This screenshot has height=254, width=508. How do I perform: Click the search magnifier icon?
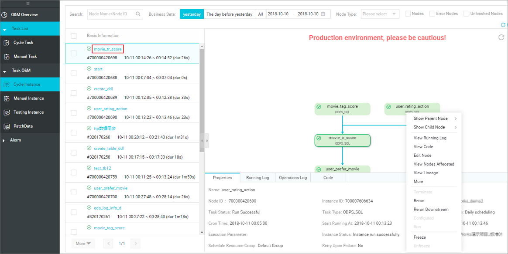(138, 14)
